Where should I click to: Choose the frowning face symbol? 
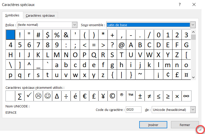tap(38, 96)
